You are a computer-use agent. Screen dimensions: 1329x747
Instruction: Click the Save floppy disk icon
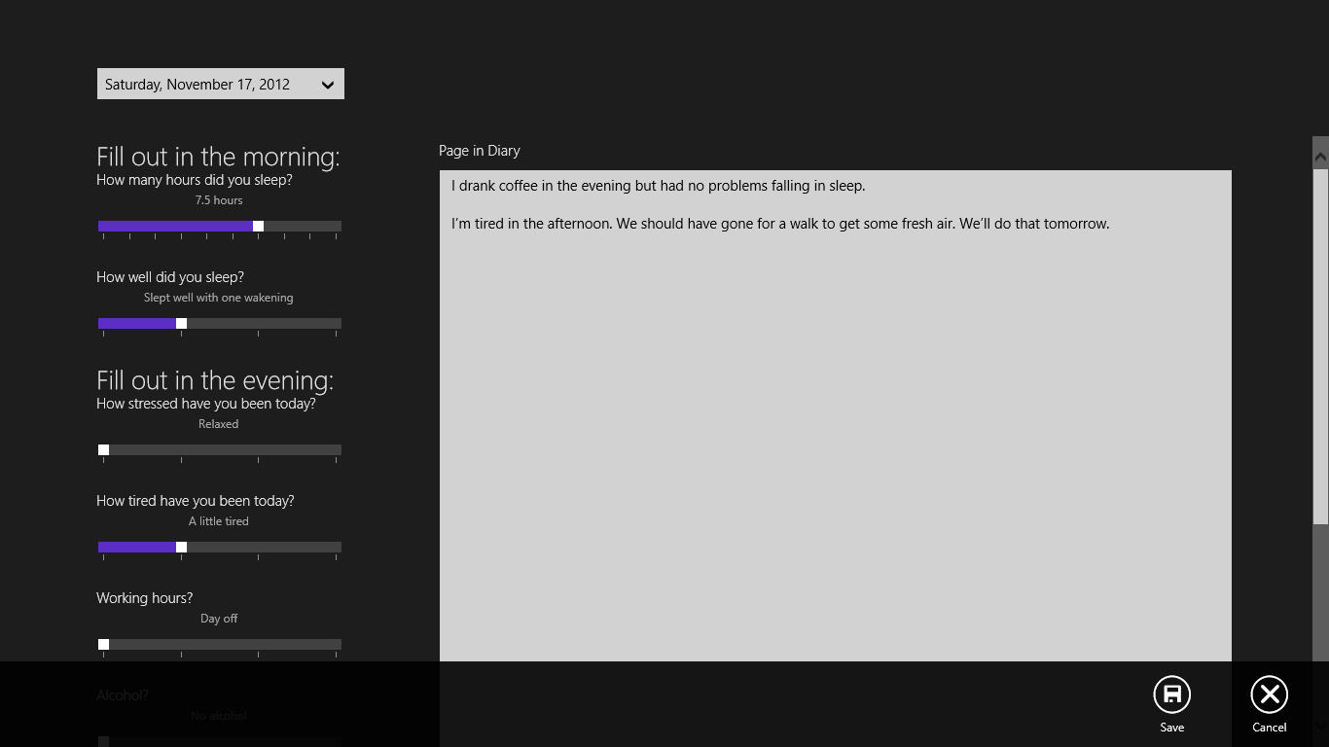pos(1171,694)
